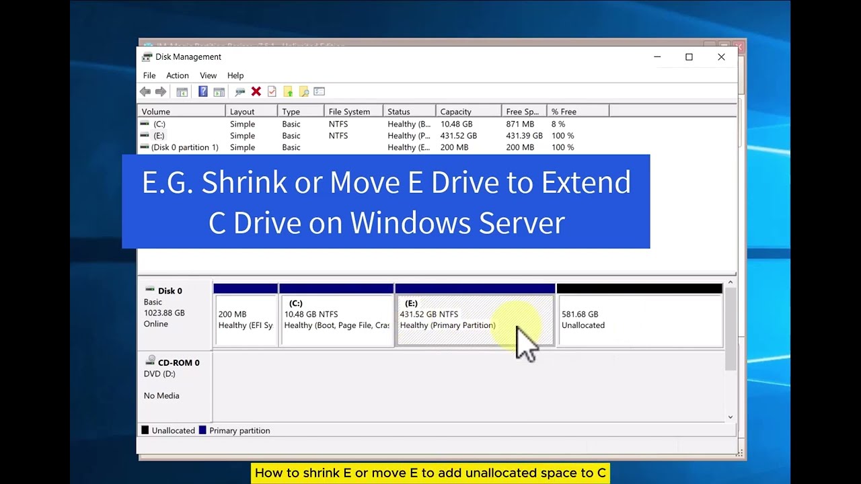
Task: Click the graphical pane vertical scrollbar thumb
Action: [731, 329]
